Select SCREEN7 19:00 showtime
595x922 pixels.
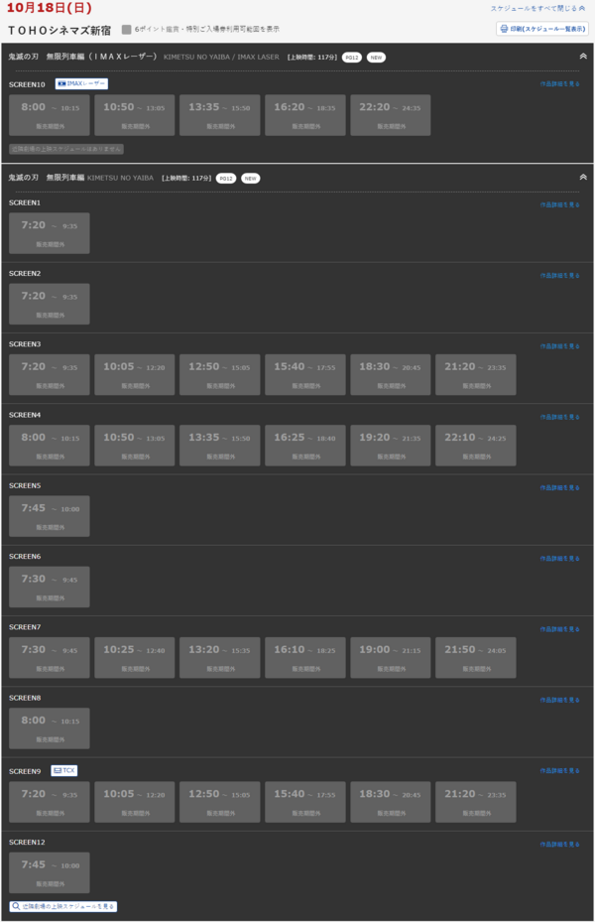pos(391,658)
